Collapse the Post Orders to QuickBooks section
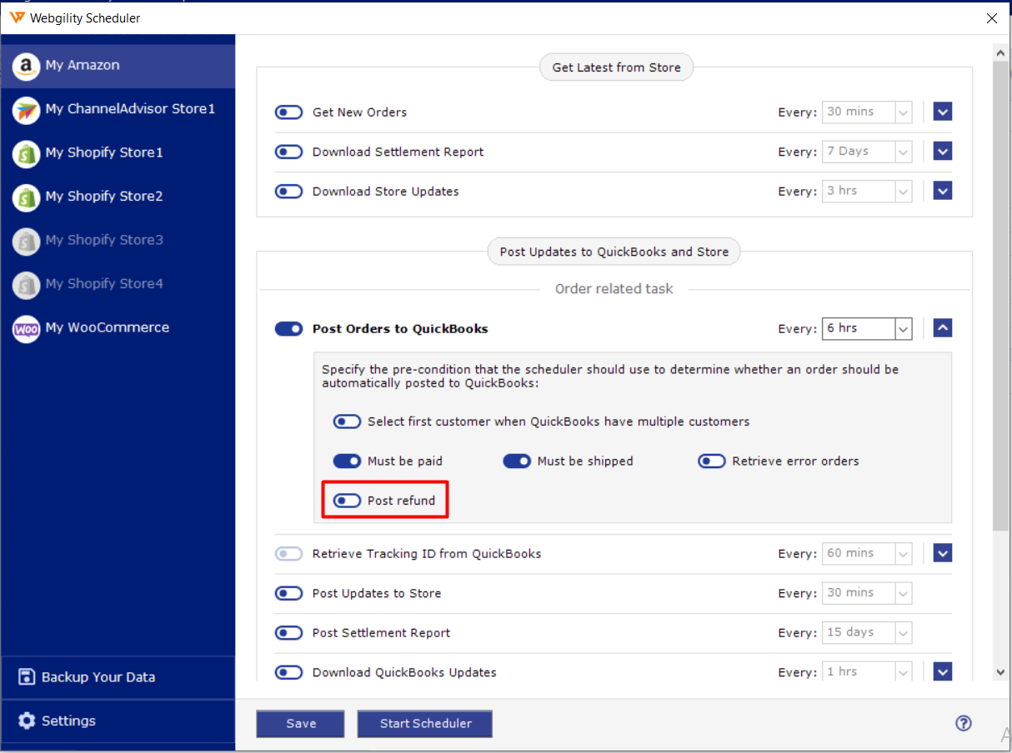 (942, 328)
